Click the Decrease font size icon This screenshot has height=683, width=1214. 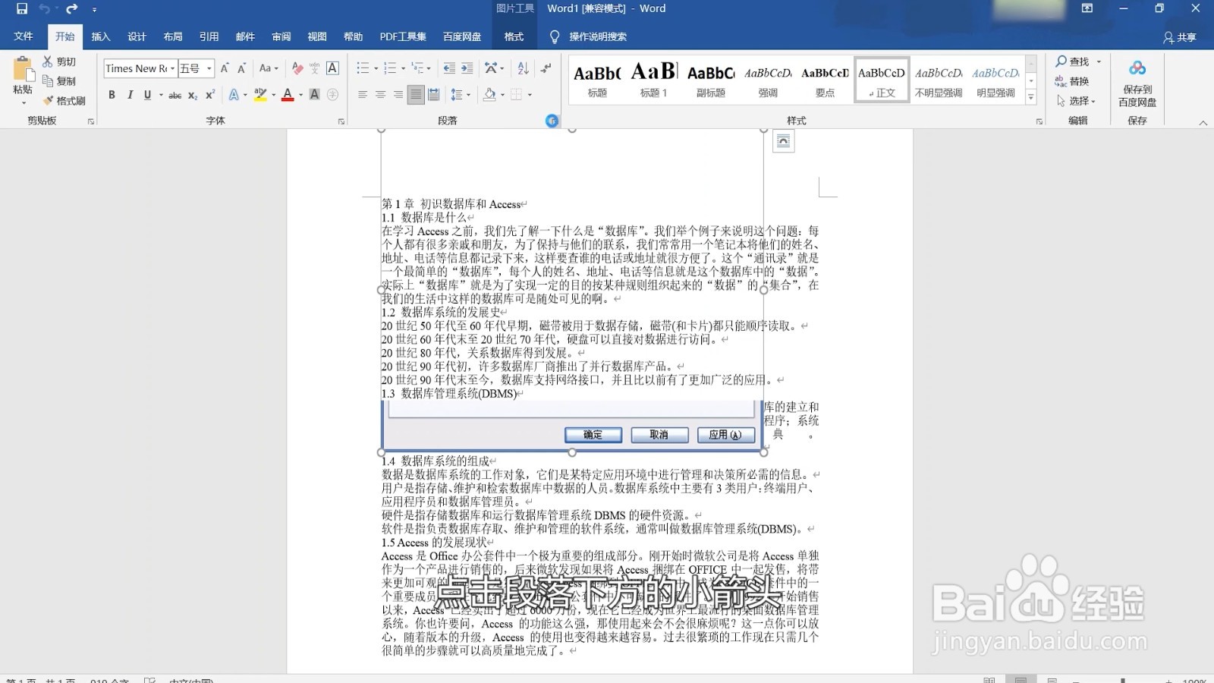[241, 68]
